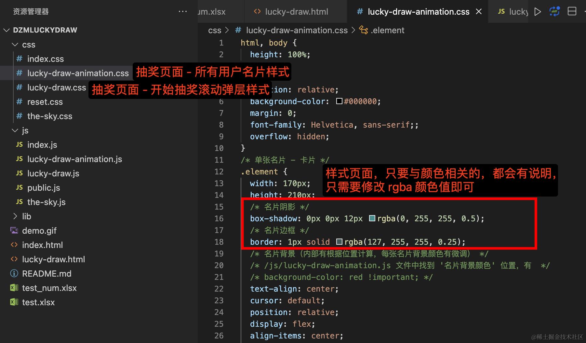Open color picker for box-shadow rgba swatch
The height and width of the screenshot is (343, 586).
pos(372,218)
